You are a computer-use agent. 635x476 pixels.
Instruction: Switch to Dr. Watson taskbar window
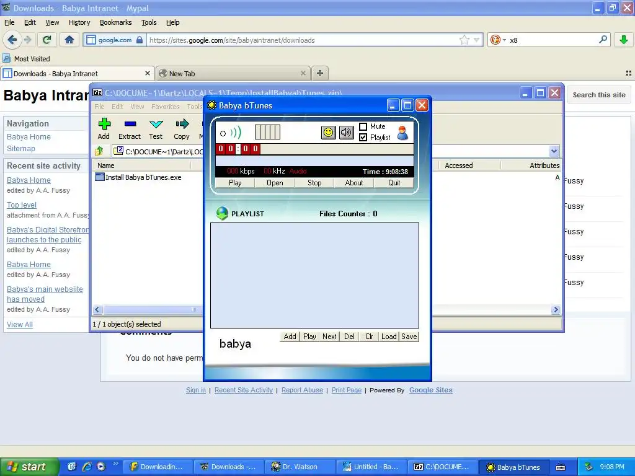300,467
